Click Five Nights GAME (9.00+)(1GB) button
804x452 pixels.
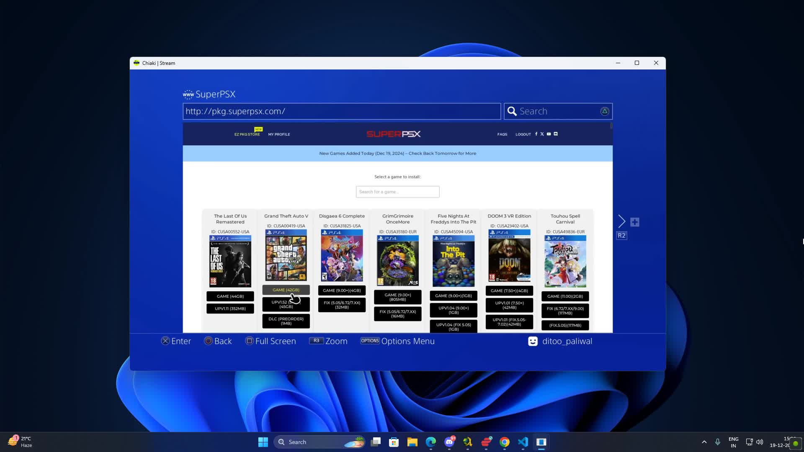(454, 296)
